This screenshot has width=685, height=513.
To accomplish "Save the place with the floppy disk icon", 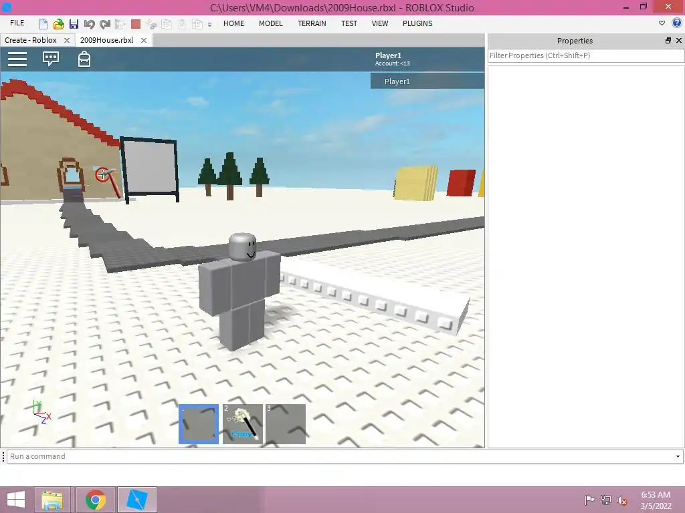I will (74, 24).
